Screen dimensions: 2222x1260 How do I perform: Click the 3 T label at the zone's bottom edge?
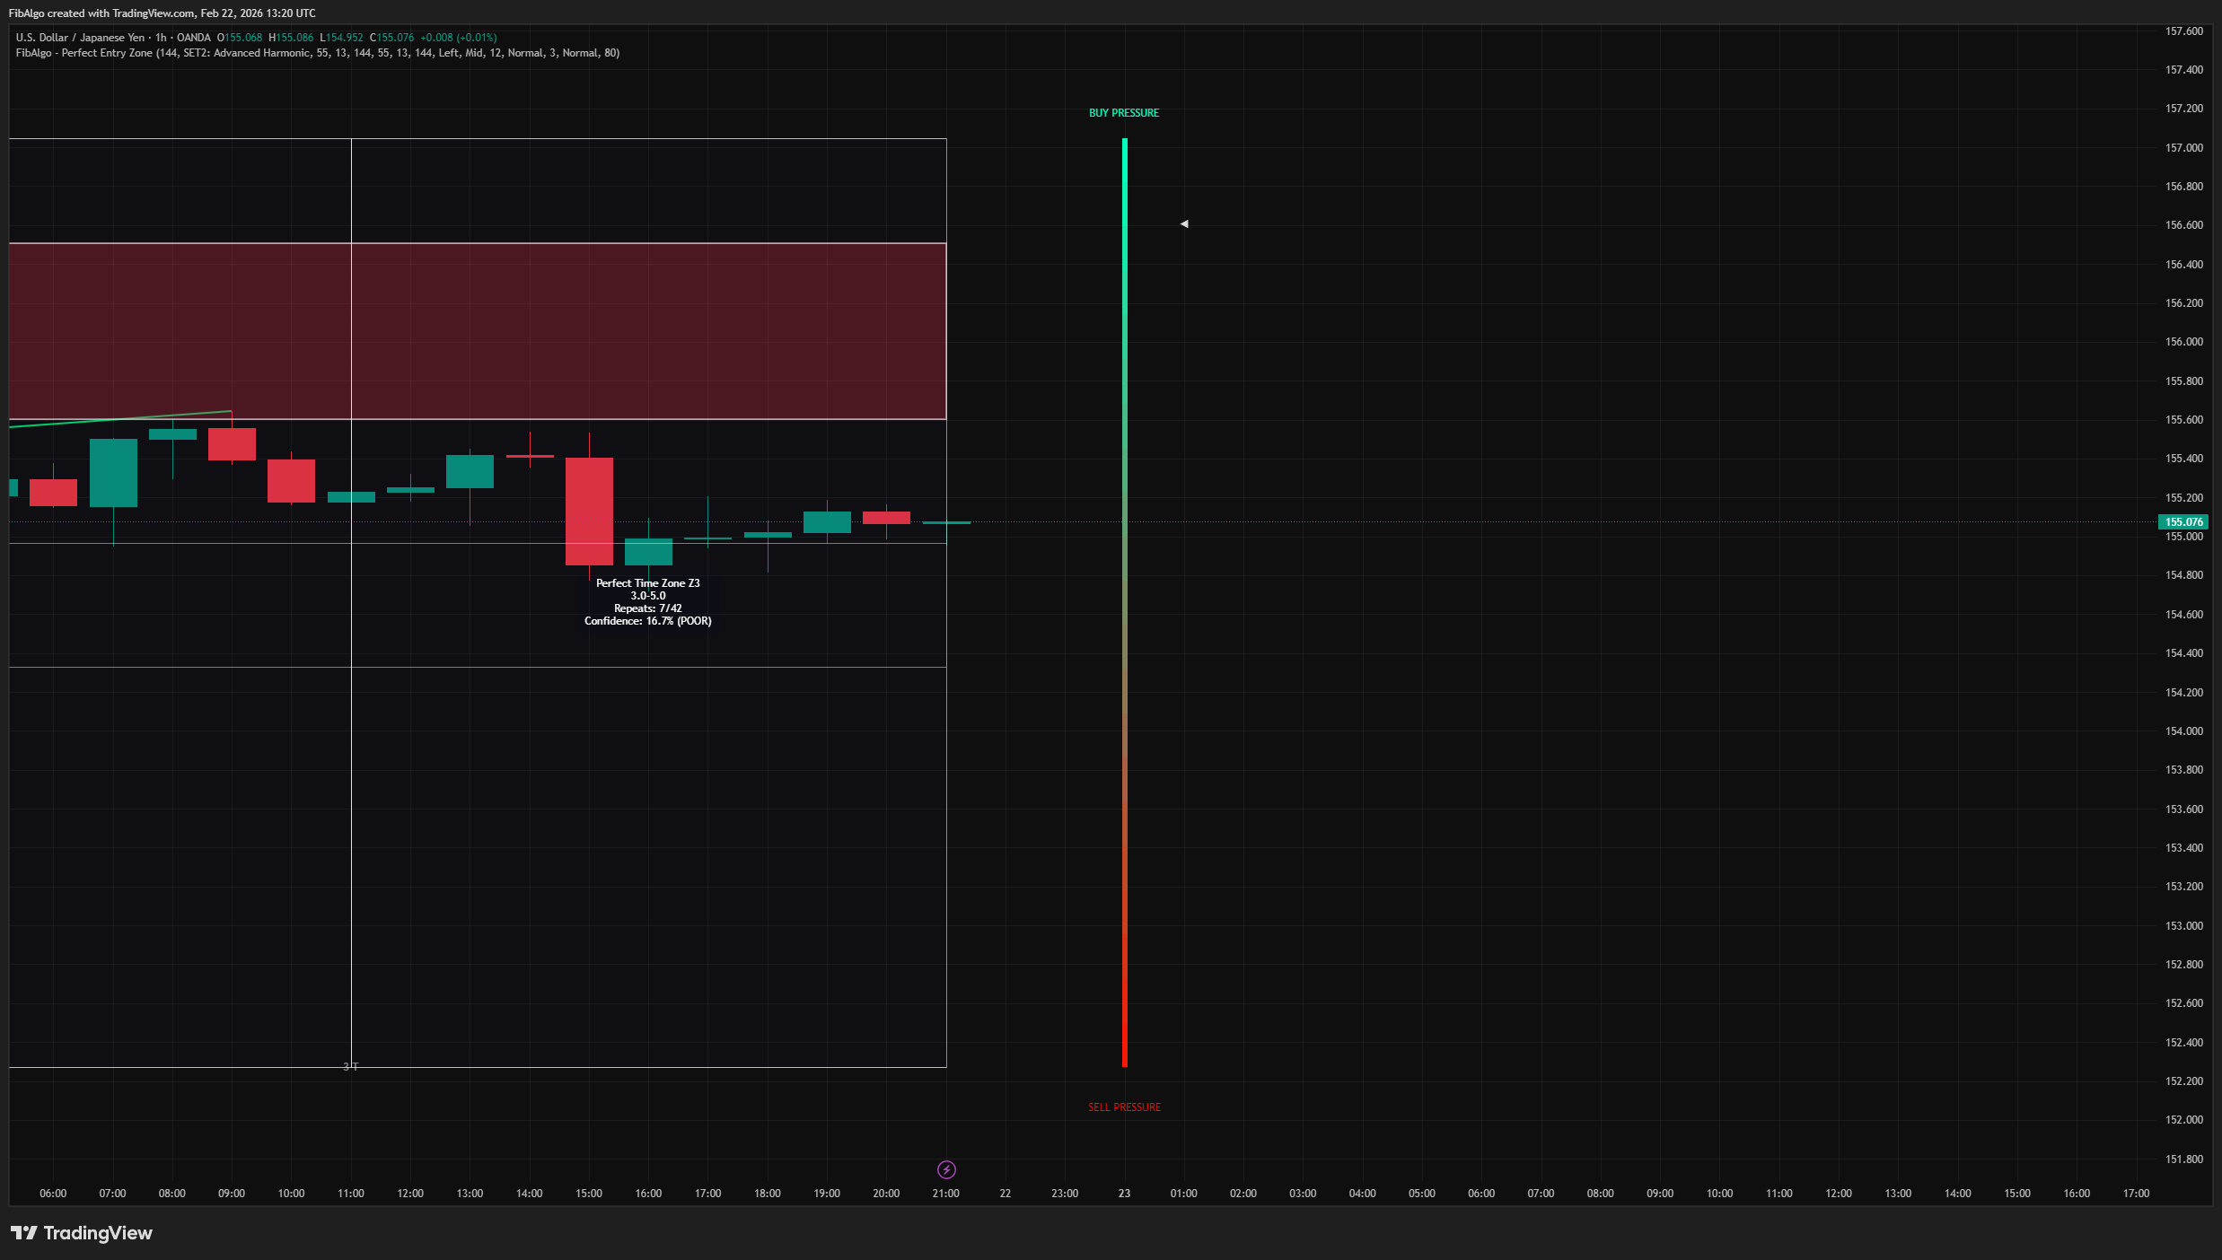[350, 1066]
